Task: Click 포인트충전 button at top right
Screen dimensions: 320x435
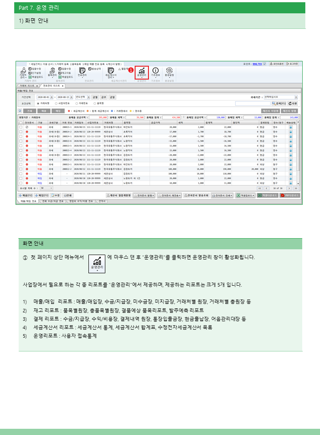Action: tap(276, 64)
